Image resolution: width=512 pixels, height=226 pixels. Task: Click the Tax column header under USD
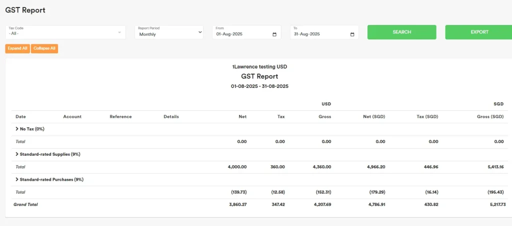tap(281, 117)
